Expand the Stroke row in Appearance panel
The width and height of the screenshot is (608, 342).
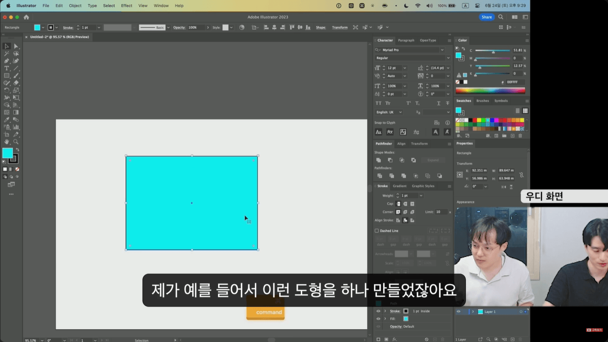(385, 311)
